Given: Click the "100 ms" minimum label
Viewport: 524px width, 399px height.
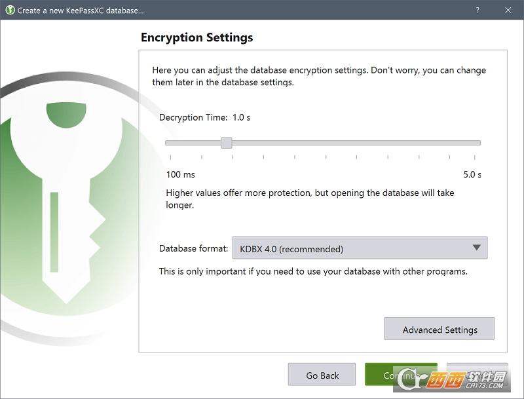Looking at the screenshot, I should click(x=180, y=174).
